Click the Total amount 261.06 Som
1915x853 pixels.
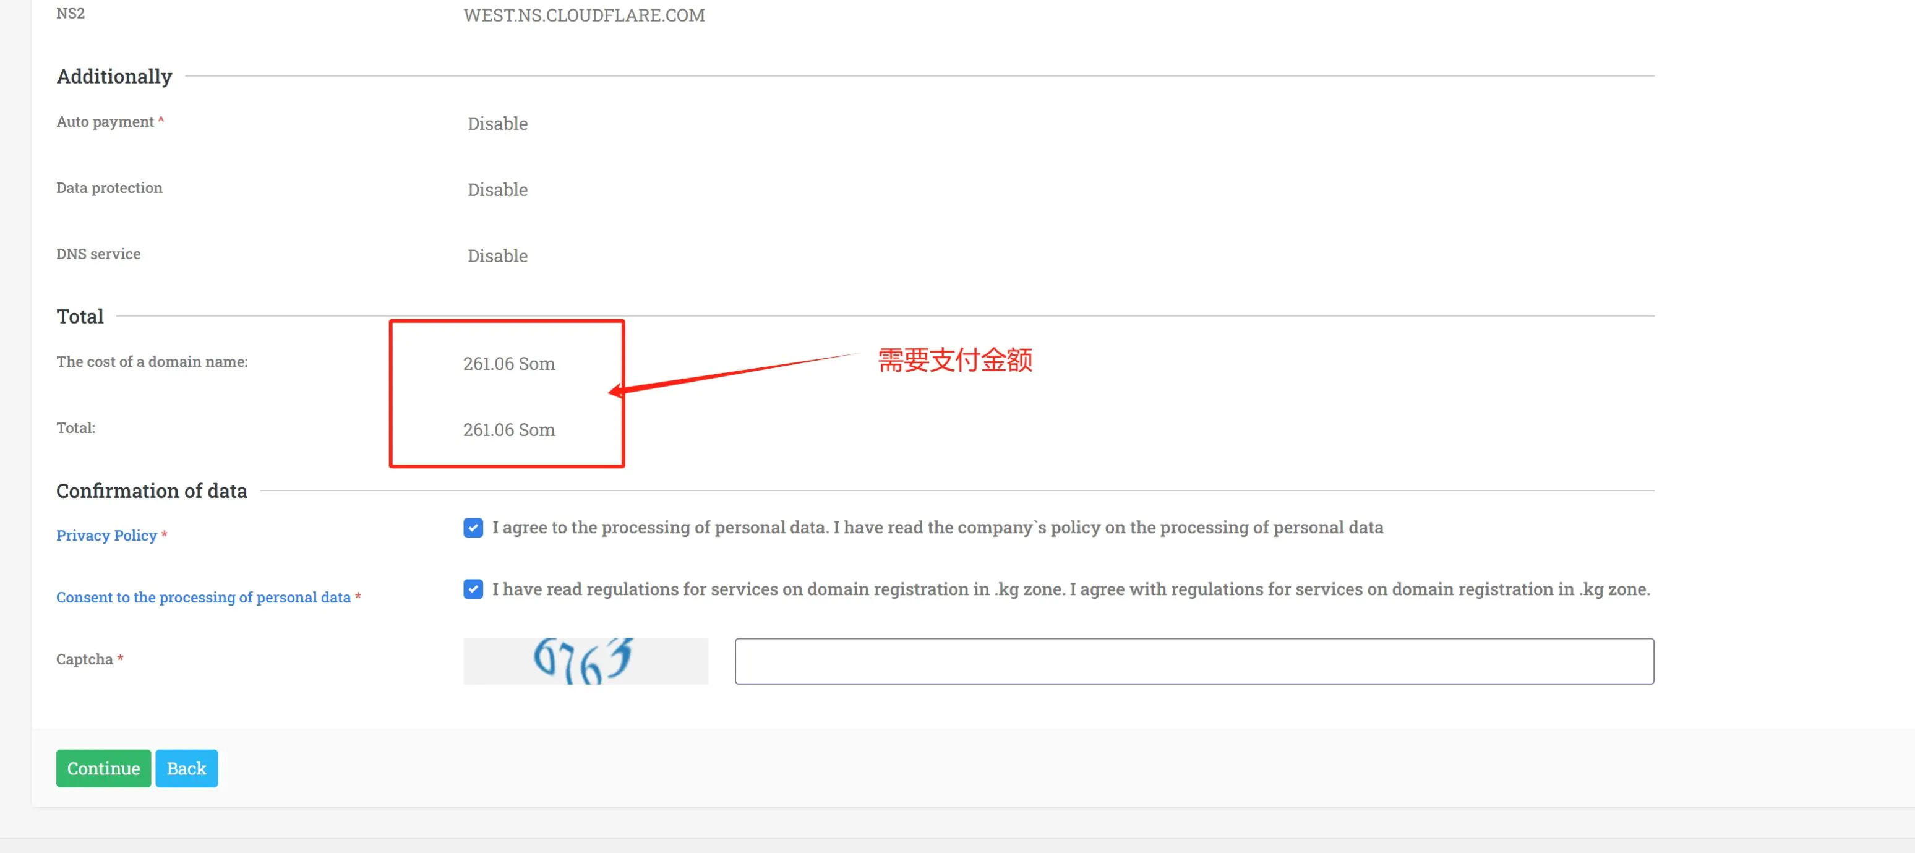point(509,430)
